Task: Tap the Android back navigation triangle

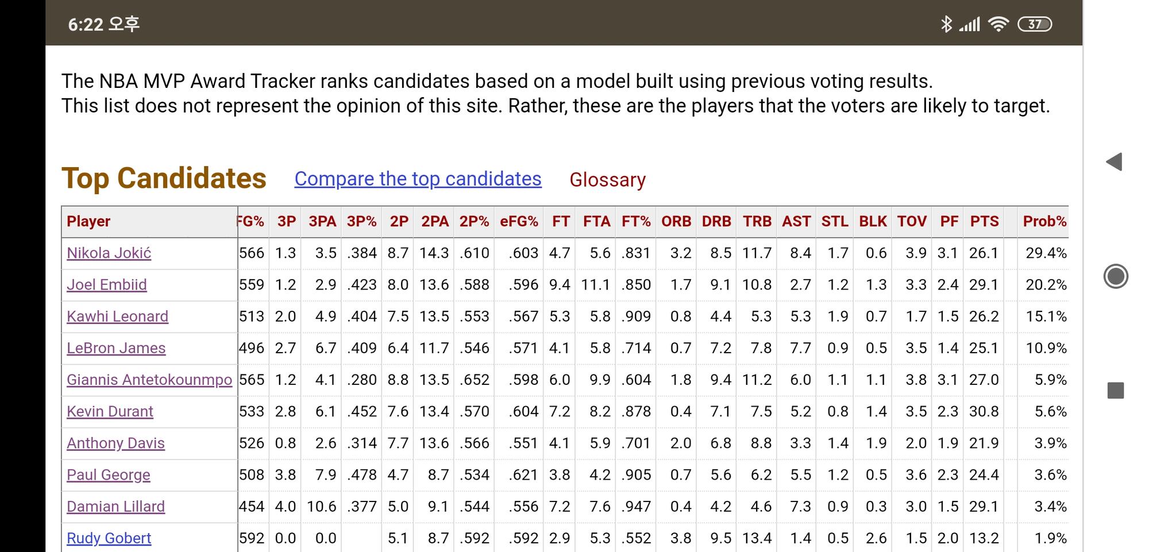Action: (x=1115, y=161)
